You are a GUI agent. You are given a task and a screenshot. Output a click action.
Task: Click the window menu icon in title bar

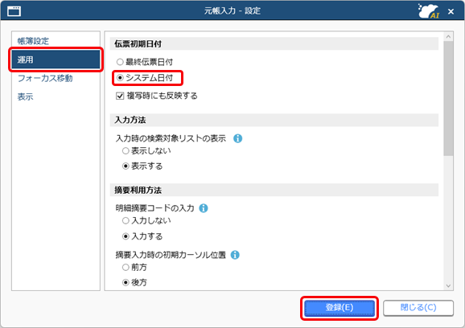point(14,11)
